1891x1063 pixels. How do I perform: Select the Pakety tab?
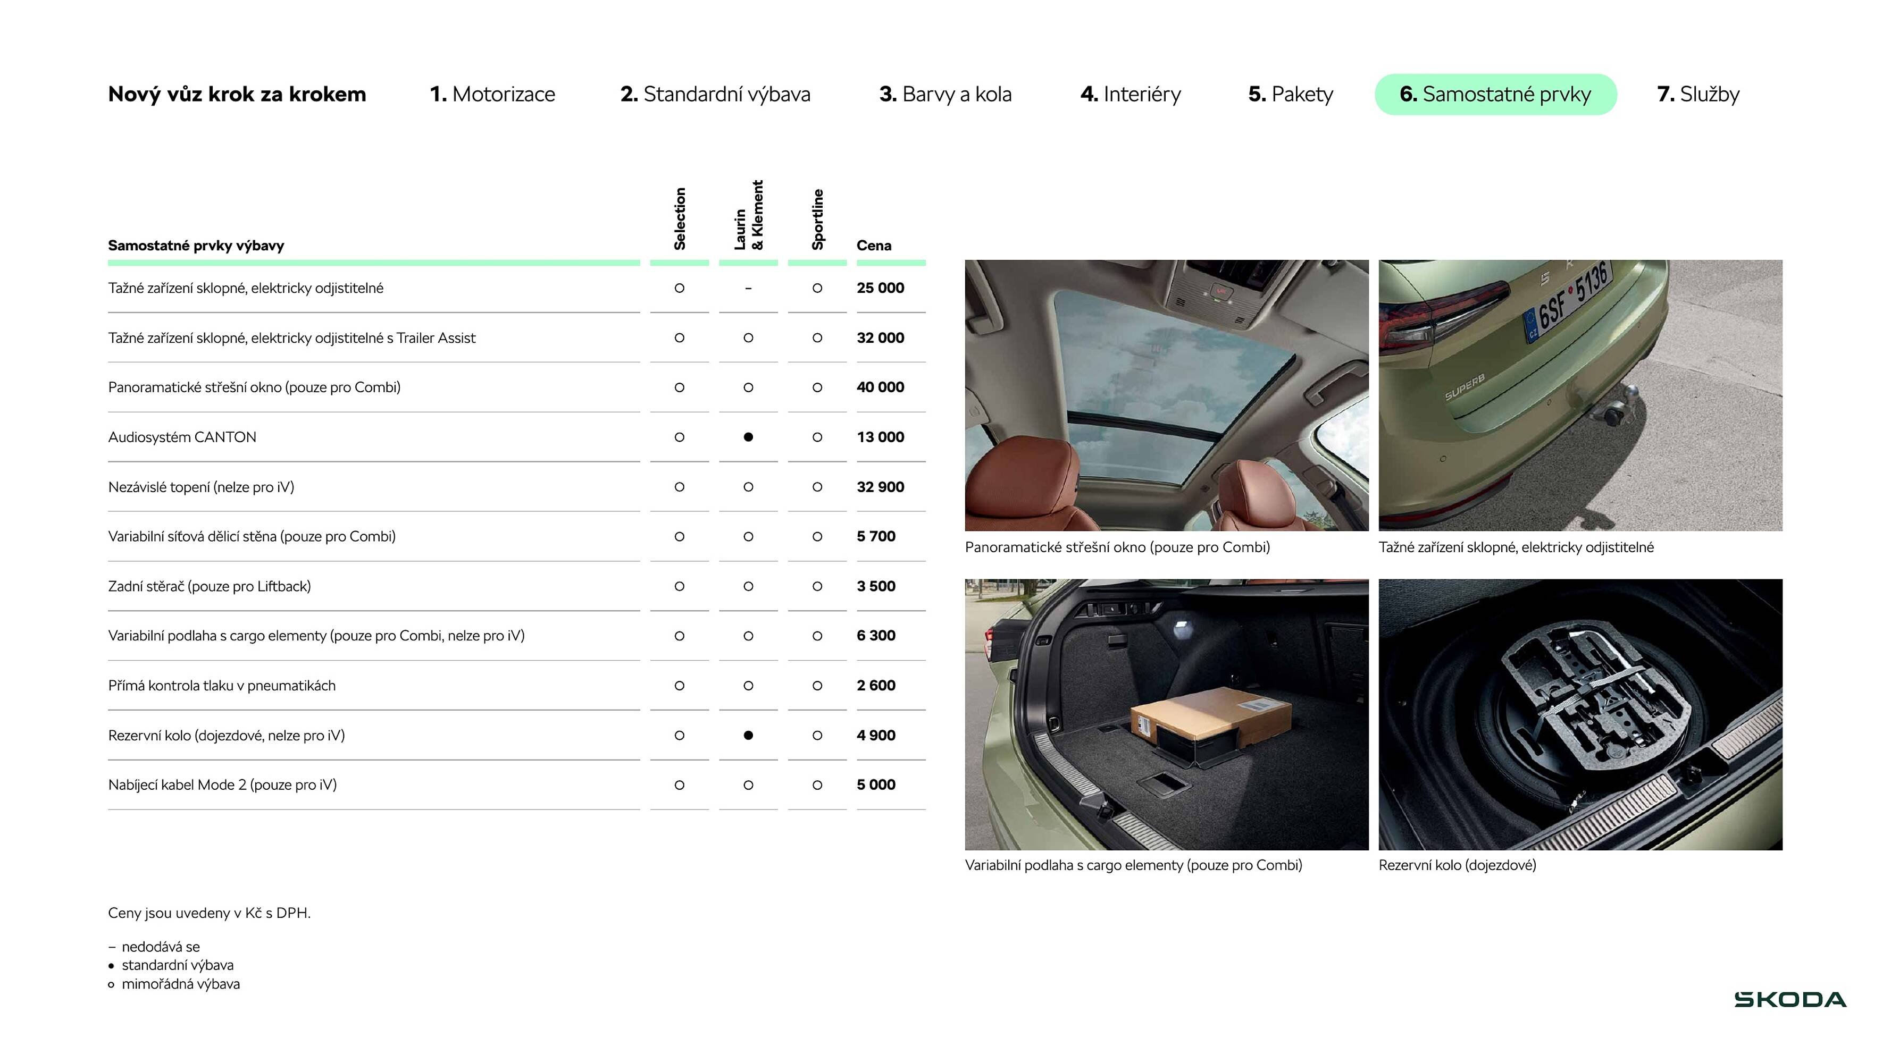pyautogui.click(x=1290, y=94)
